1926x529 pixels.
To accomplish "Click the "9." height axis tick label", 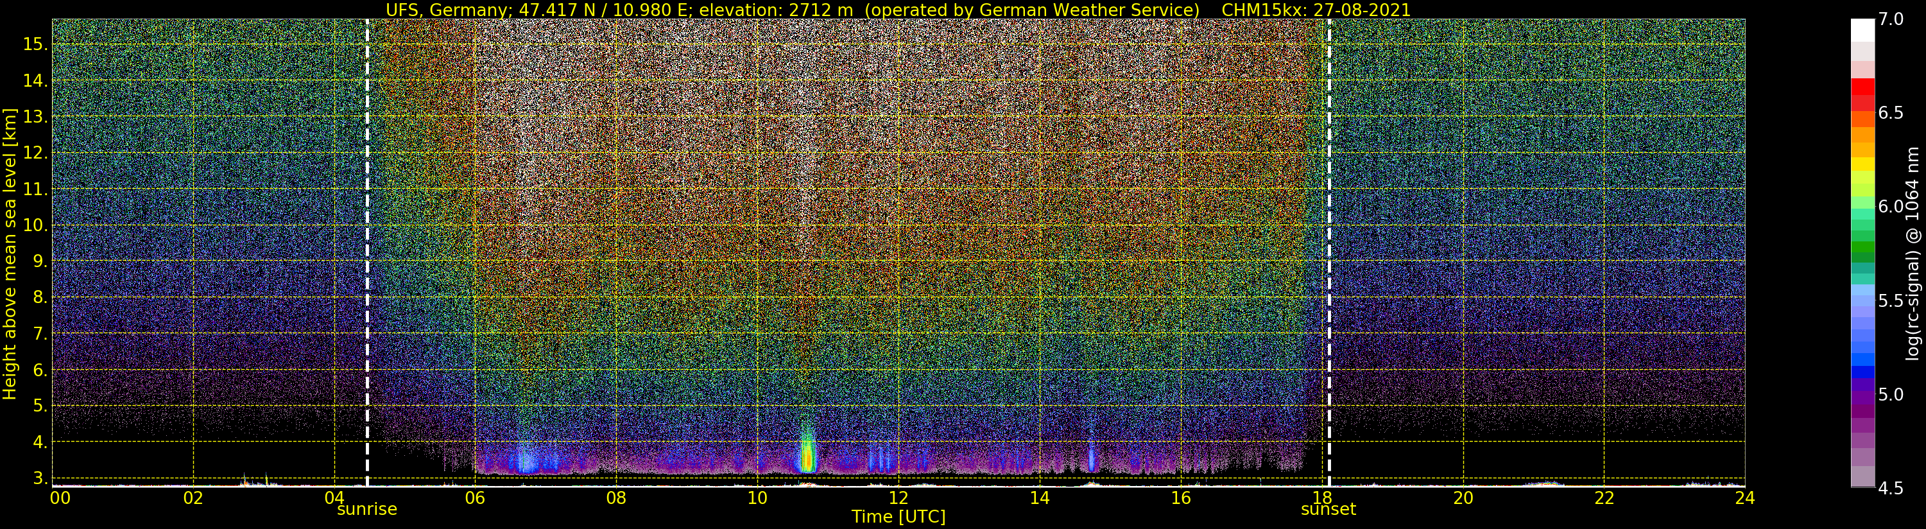I will pos(40,262).
